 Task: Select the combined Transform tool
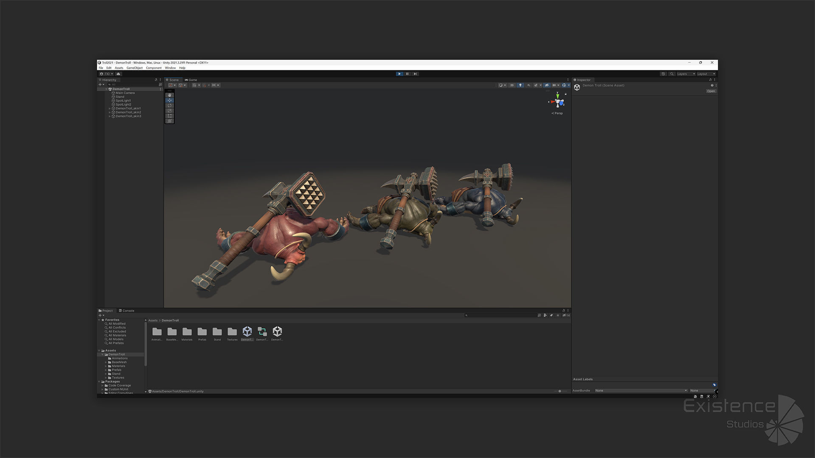click(170, 121)
